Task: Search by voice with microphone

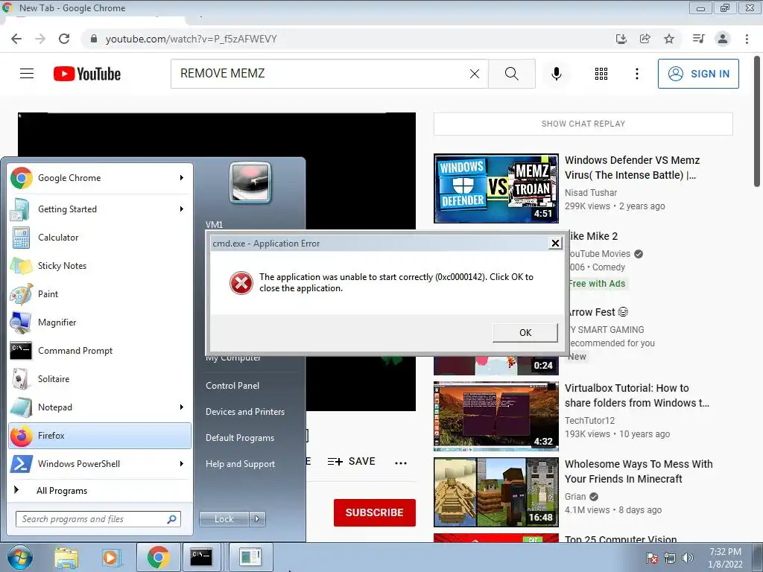Action: coord(556,74)
